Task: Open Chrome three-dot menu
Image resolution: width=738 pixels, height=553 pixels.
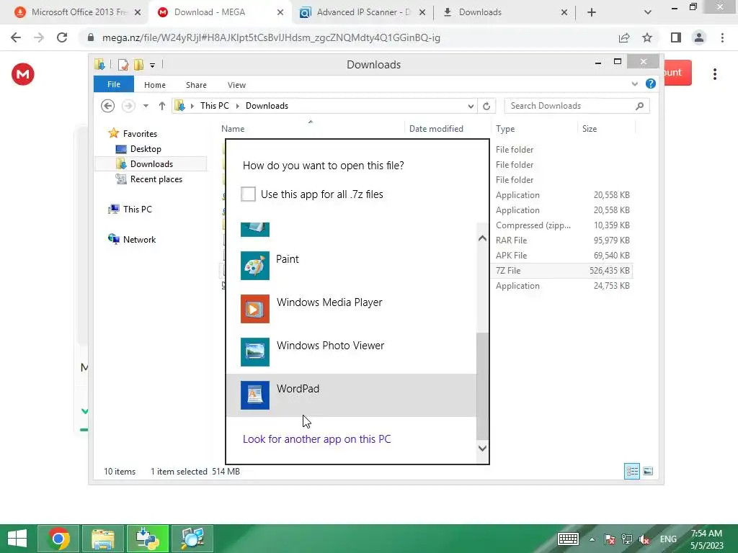Action: pos(722,37)
